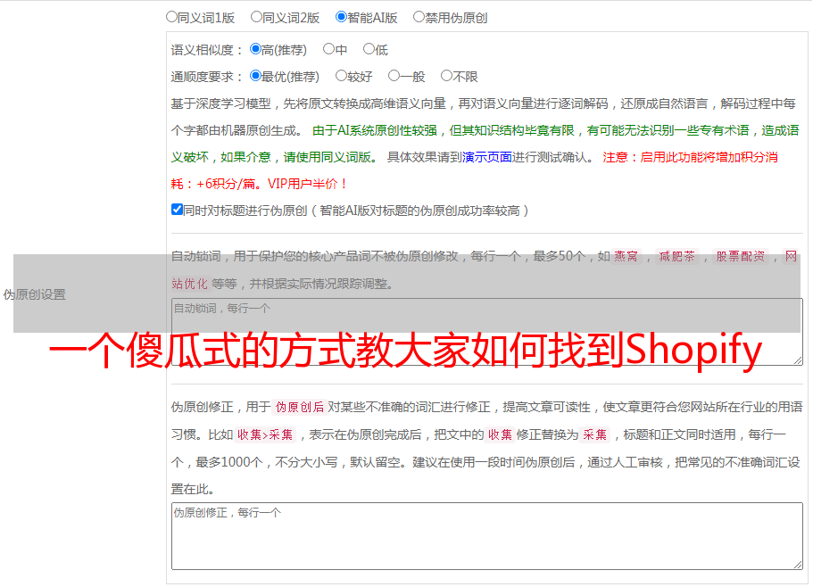Choose the 智能AI版 radio option

pos(341,17)
